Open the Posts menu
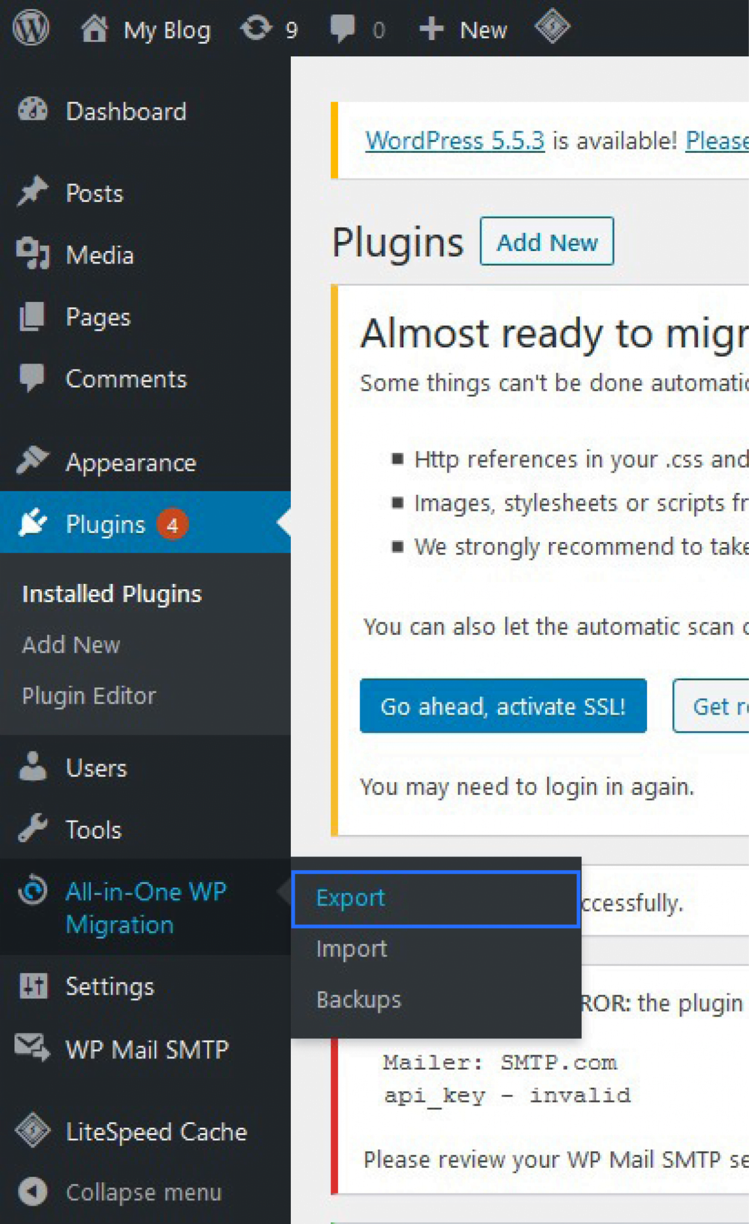This screenshot has height=1224, width=749. point(94,193)
